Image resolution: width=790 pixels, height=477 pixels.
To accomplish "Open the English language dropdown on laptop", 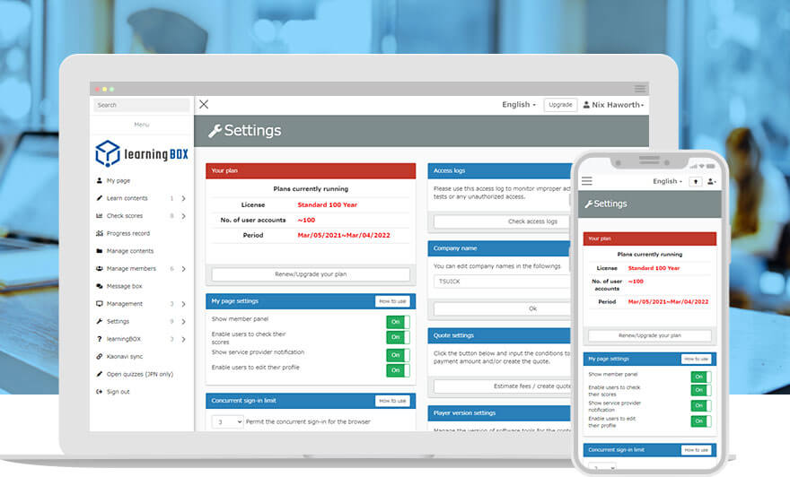I will (x=519, y=105).
